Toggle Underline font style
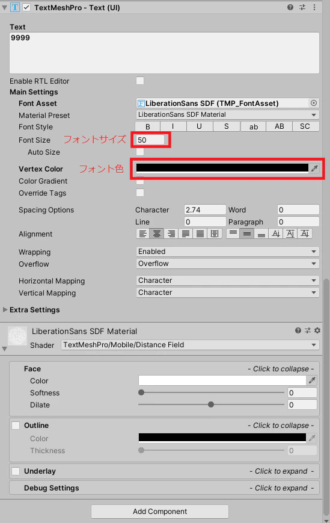Screen dimensions: 330x523 [199, 126]
